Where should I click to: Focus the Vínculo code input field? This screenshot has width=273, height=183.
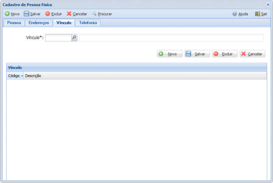(58, 37)
